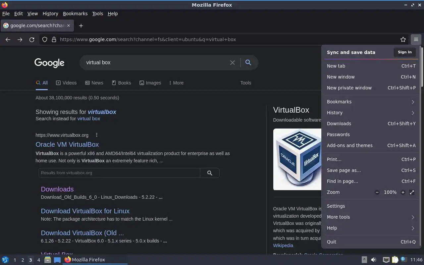Open the Edit menu
424x265 pixels.
pyautogui.click(x=19, y=14)
